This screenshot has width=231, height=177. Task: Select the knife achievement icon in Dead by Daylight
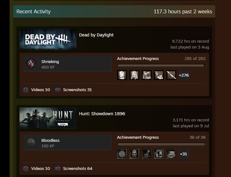[171, 75]
